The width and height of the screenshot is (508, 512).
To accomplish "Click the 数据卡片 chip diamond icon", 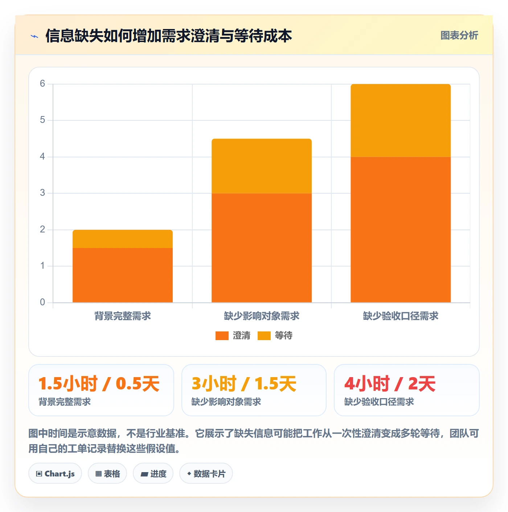I will (189, 474).
